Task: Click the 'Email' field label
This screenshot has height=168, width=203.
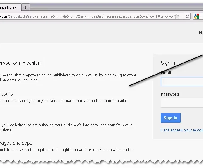Action: coord(166,73)
